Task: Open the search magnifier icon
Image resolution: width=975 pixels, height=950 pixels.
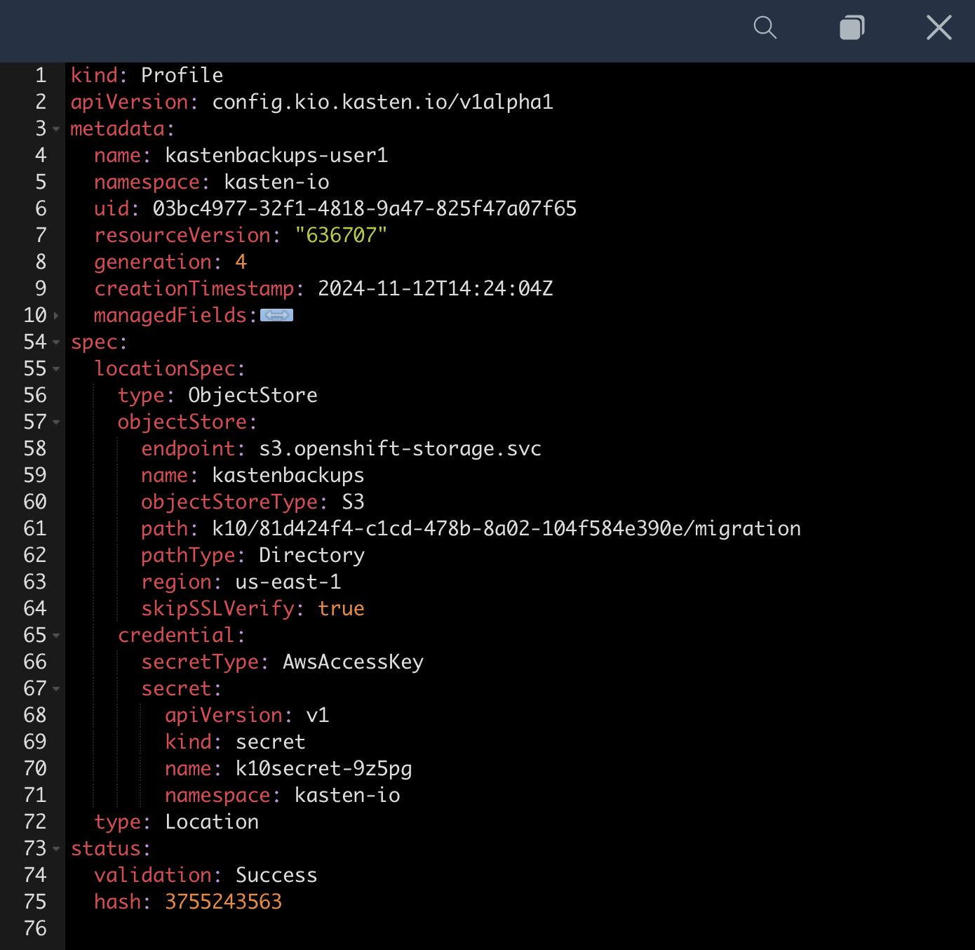Action: pyautogui.click(x=765, y=28)
